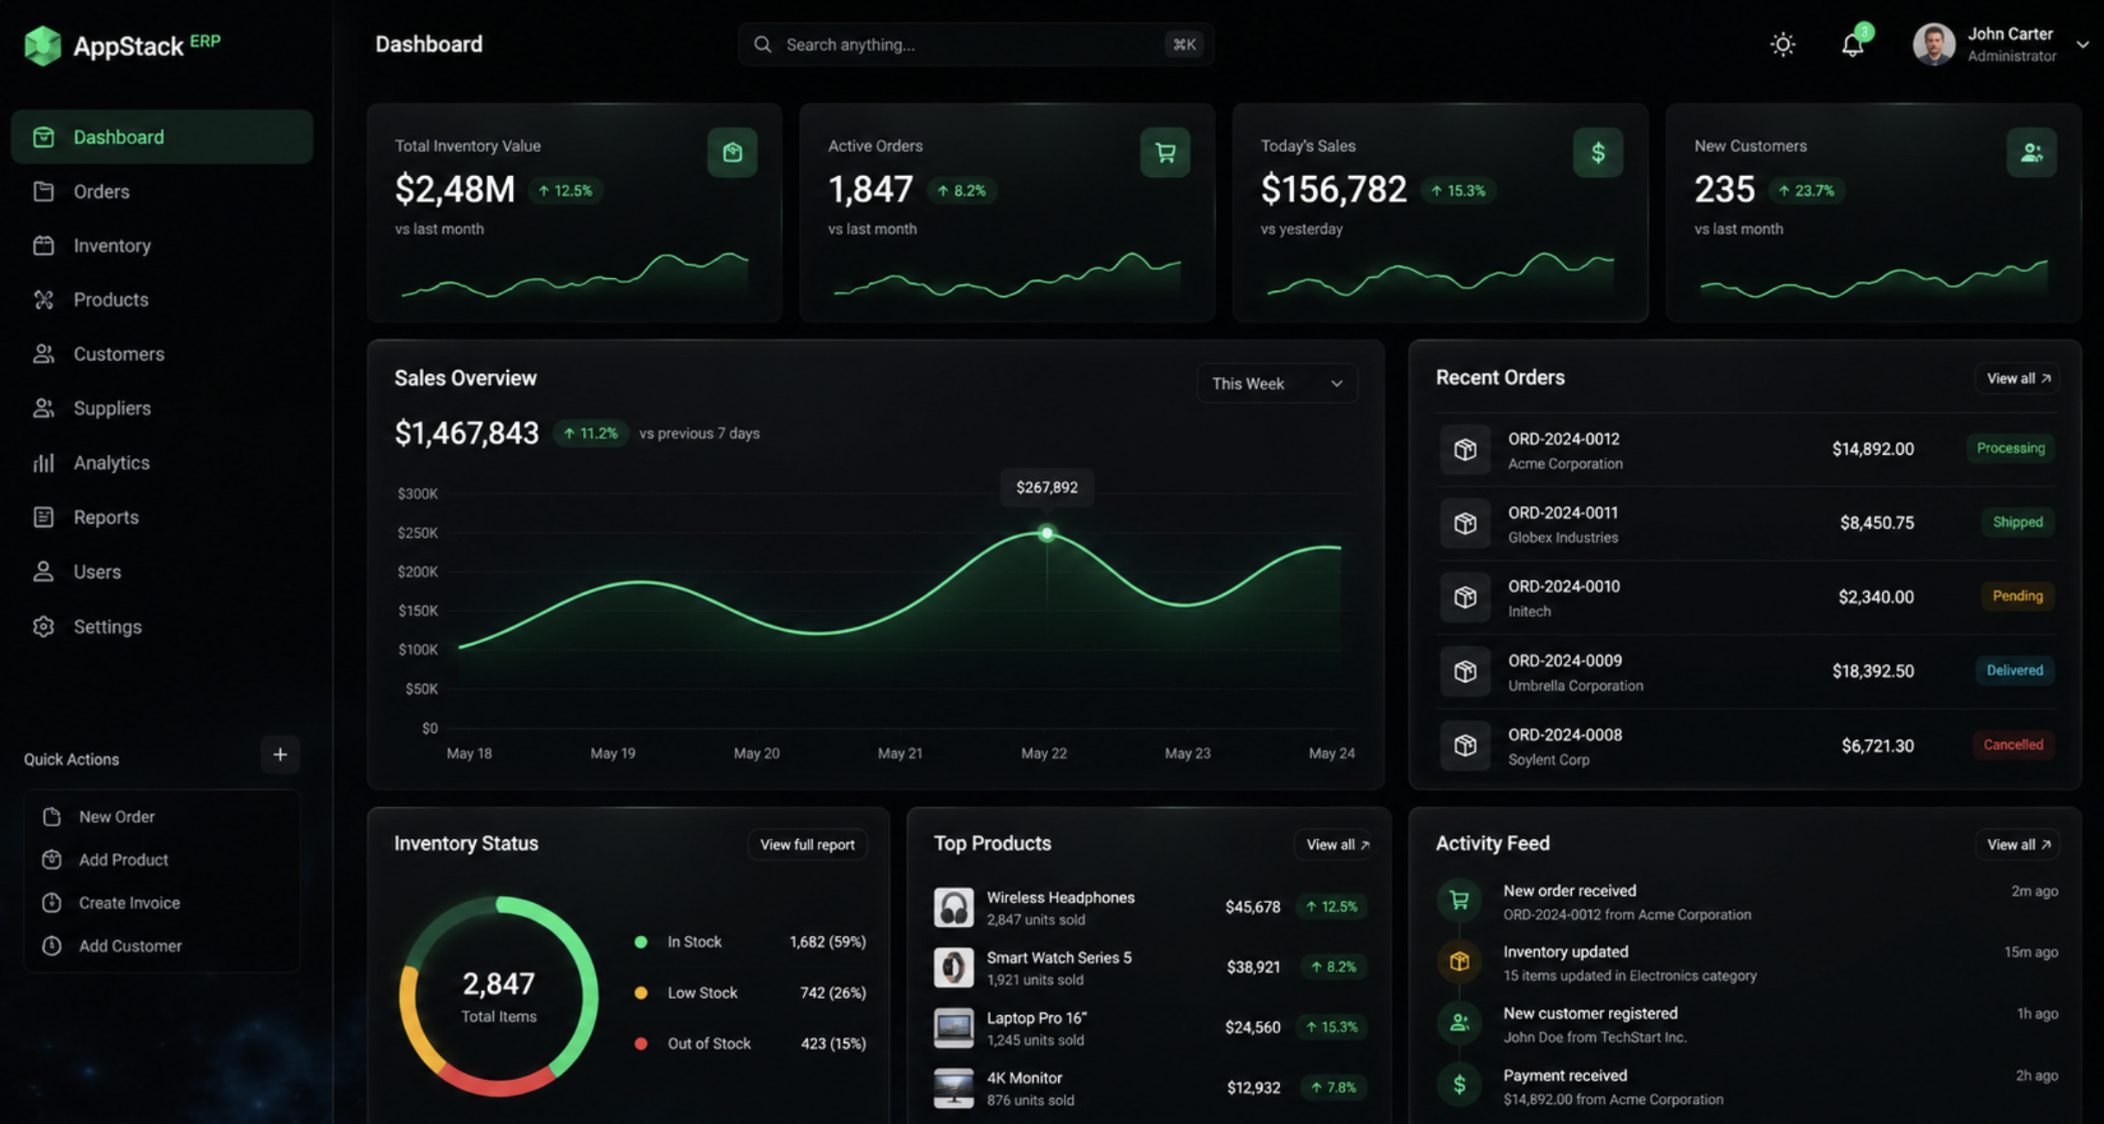Screen dimensions: 2104x1124
Task: Toggle the light/dark theme sun icon
Action: (x=1782, y=44)
